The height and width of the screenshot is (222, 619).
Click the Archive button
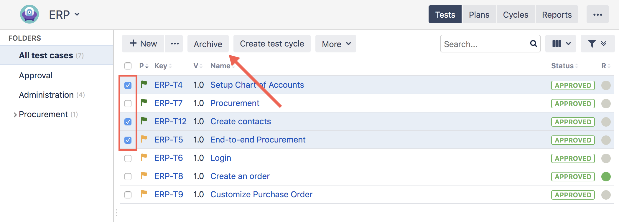click(208, 44)
